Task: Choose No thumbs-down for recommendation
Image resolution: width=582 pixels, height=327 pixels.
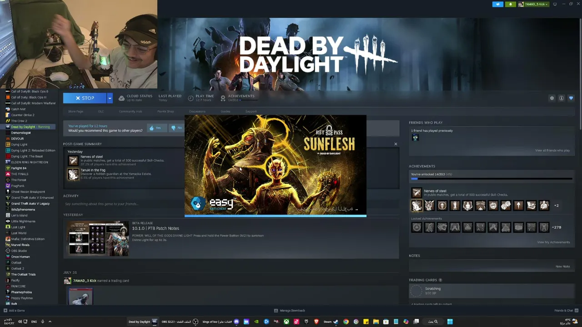Action: pos(176,128)
